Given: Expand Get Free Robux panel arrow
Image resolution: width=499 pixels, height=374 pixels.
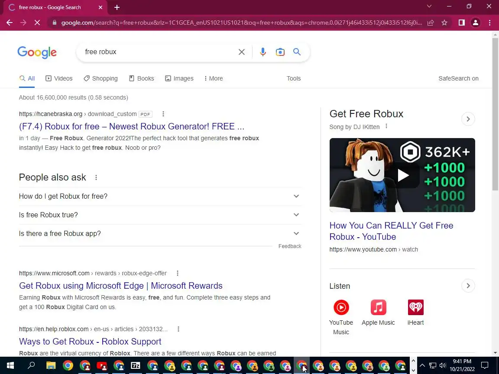Looking at the screenshot, I should coord(468,119).
